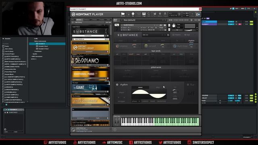Image resolution: width=258 pixels, height=145 pixels.
Task: Open the Multi Rack preset dropdown
Action: click(x=122, y=20)
